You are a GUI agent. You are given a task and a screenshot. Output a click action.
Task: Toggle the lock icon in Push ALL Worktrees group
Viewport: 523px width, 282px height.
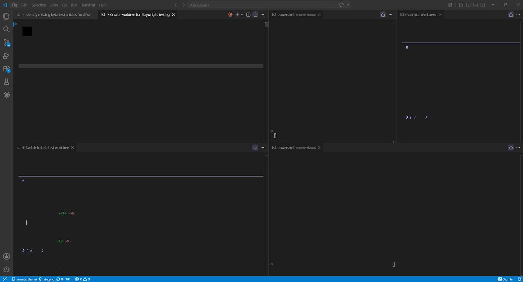511,14
